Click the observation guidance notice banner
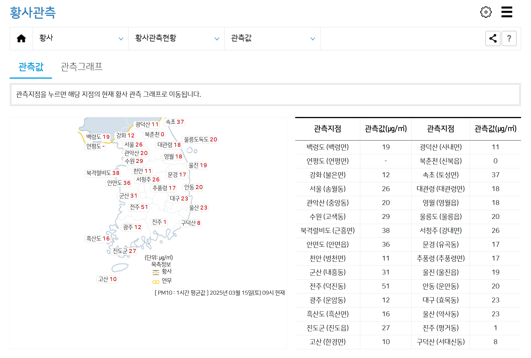The image size is (531, 358). pyautogui.click(x=265, y=94)
